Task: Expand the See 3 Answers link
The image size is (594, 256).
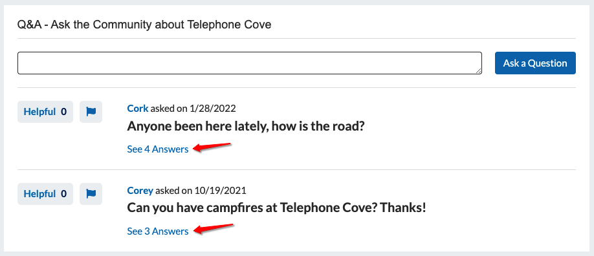Action: (x=158, y=231)
